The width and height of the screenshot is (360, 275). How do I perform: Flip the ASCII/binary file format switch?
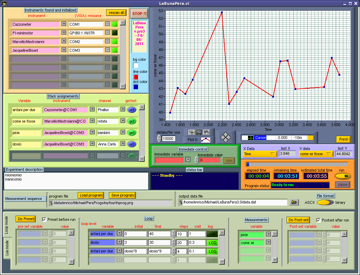tap(325, 202)
